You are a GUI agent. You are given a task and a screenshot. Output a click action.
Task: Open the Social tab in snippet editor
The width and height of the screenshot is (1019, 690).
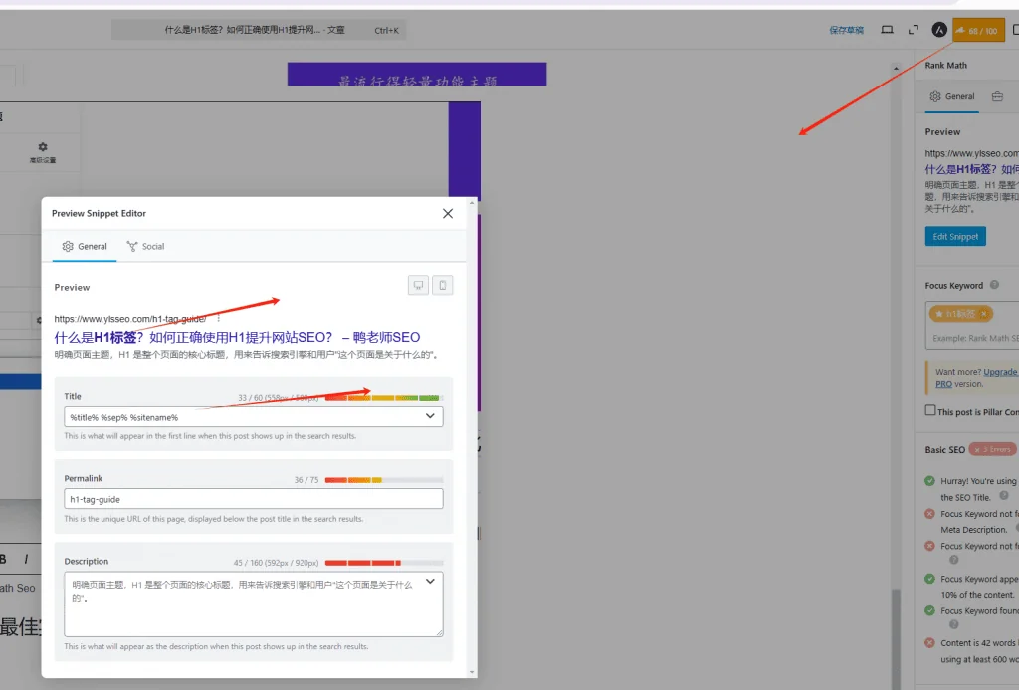pos(145,246)
